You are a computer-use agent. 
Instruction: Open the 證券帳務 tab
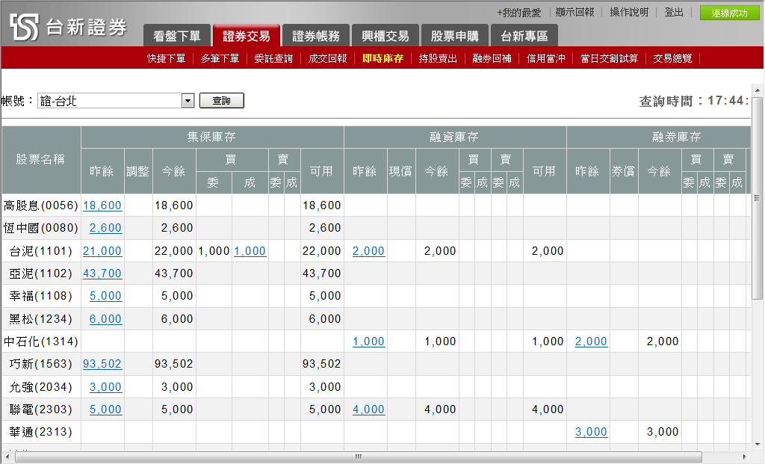point(315,36)
